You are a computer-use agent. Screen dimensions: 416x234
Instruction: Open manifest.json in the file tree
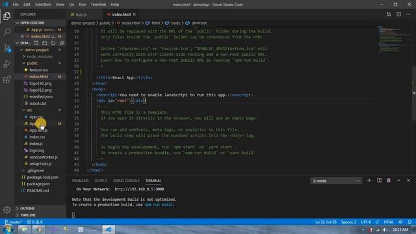(41, 97)
